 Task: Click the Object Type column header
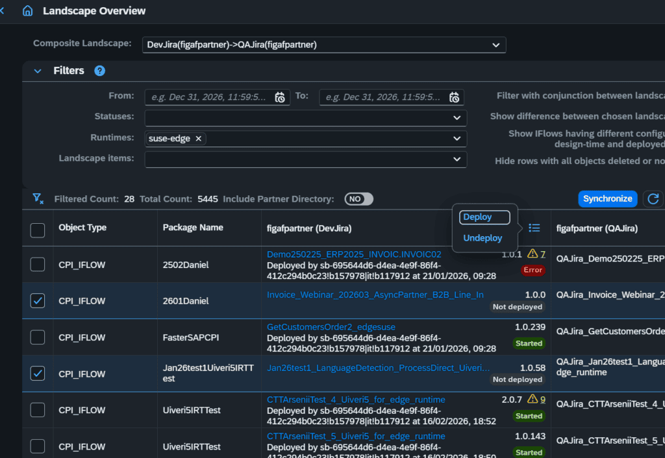(x=82, y=228)
